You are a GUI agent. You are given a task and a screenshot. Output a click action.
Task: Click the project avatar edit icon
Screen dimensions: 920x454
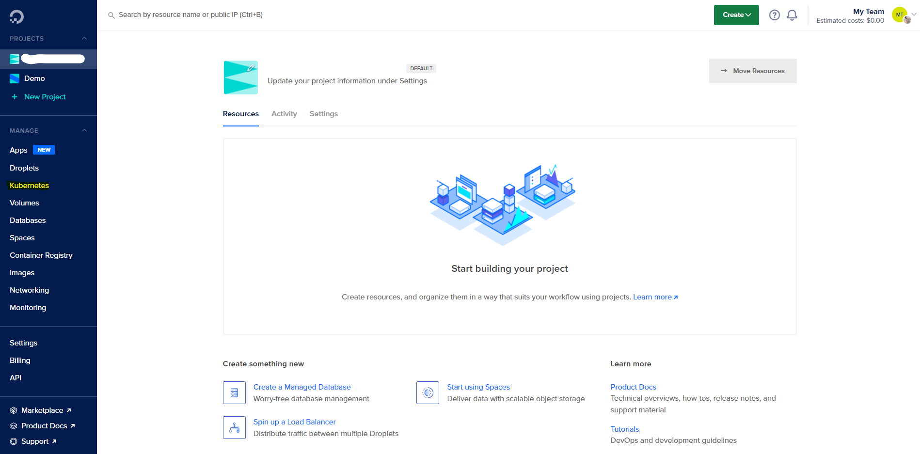pos(251,68)
